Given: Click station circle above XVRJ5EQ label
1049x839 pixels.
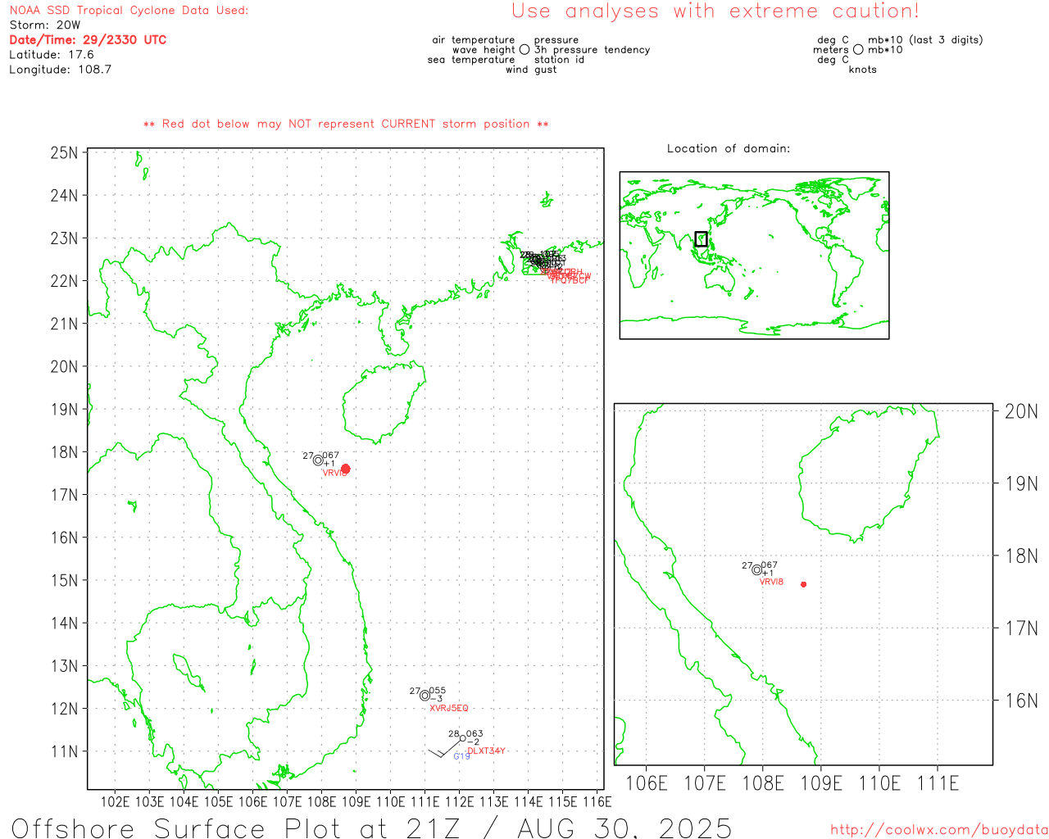Looking at the screenshot, I should click(x=425, y=696).
